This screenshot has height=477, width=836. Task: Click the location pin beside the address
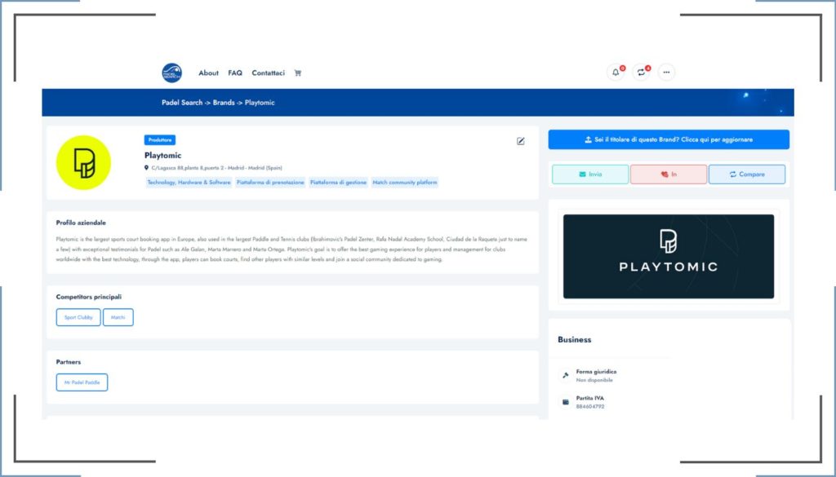(x=147, y=168)
